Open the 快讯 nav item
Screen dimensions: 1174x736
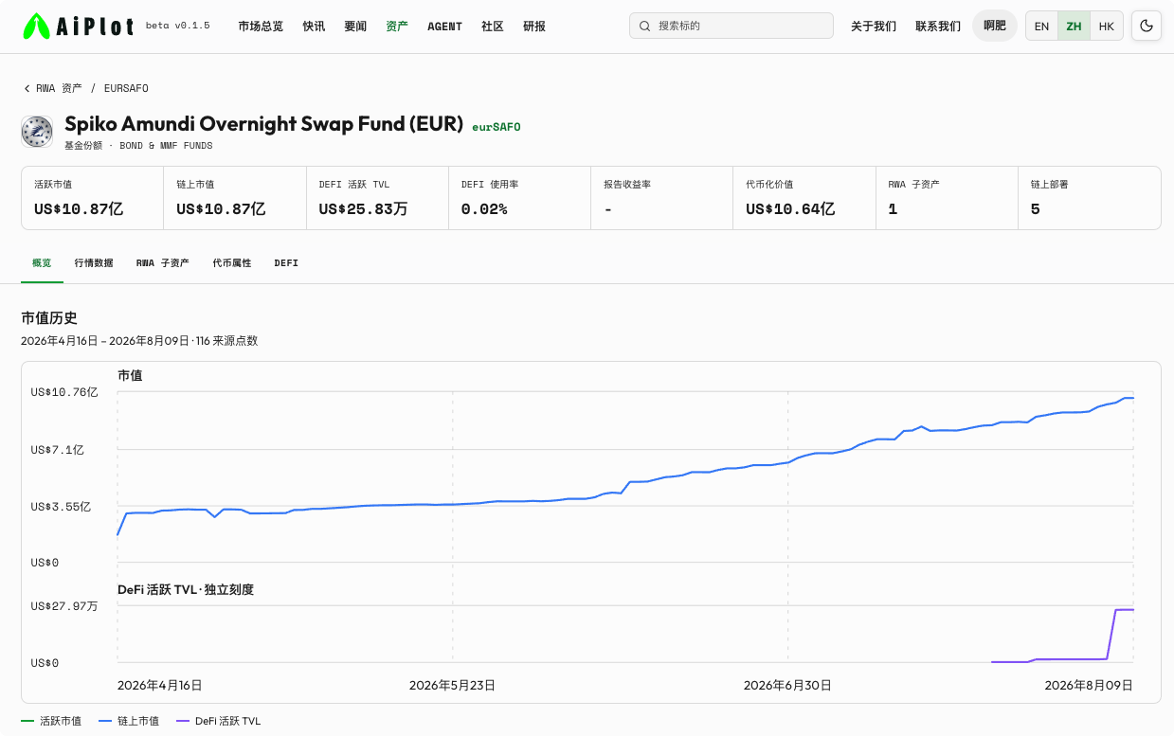pyautogui.click(x=314, y=26)
